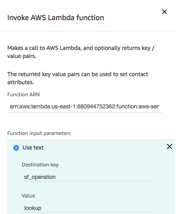
Task: Click the Value field containing lookup
Action: pyautogui.click(x=86, y=208)
